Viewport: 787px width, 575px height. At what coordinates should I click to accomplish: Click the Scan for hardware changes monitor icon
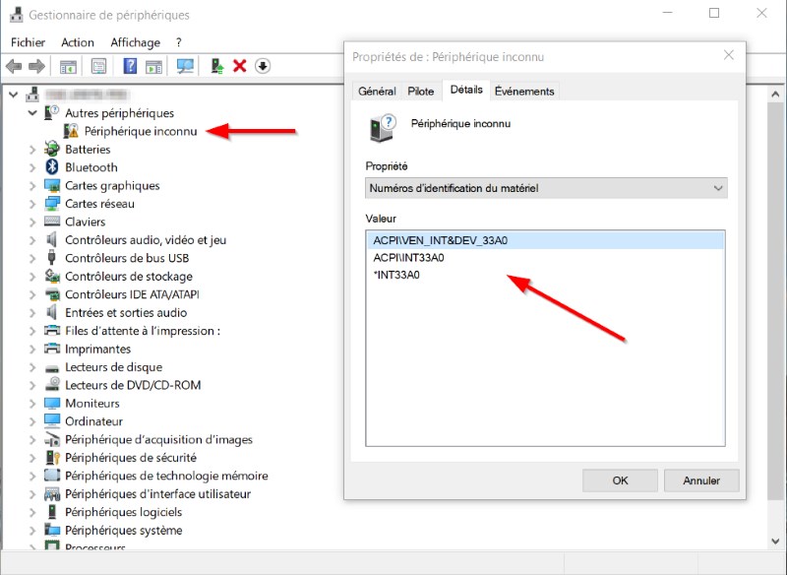pyautogui.click(x=185, y=66)
